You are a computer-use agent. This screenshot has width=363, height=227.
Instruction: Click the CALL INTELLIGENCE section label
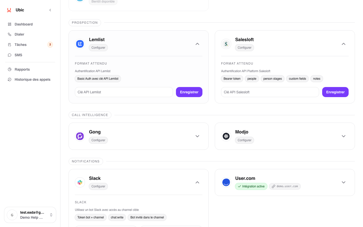(x=90, y=115)
